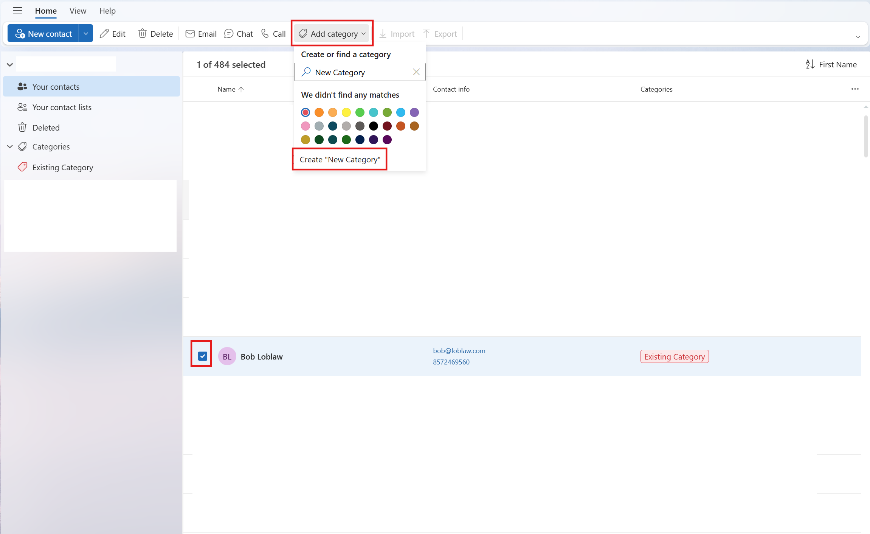The width and height of the screenshot is (870, 534).
Task: Check the checkbox next to Bob Loblaw
Action: tap(202, 356)
